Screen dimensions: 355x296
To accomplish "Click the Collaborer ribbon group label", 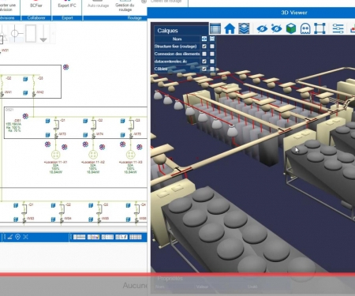I will 36,18.
